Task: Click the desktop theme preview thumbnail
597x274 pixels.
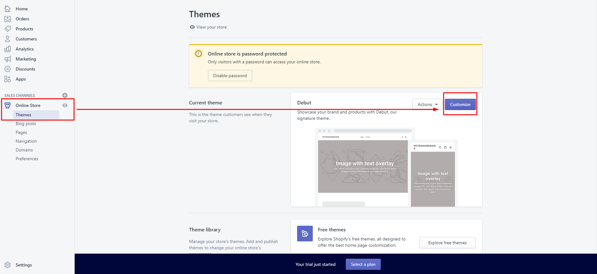Action: [x=363, y=167]
